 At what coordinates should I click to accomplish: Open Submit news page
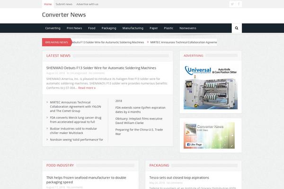64,4
